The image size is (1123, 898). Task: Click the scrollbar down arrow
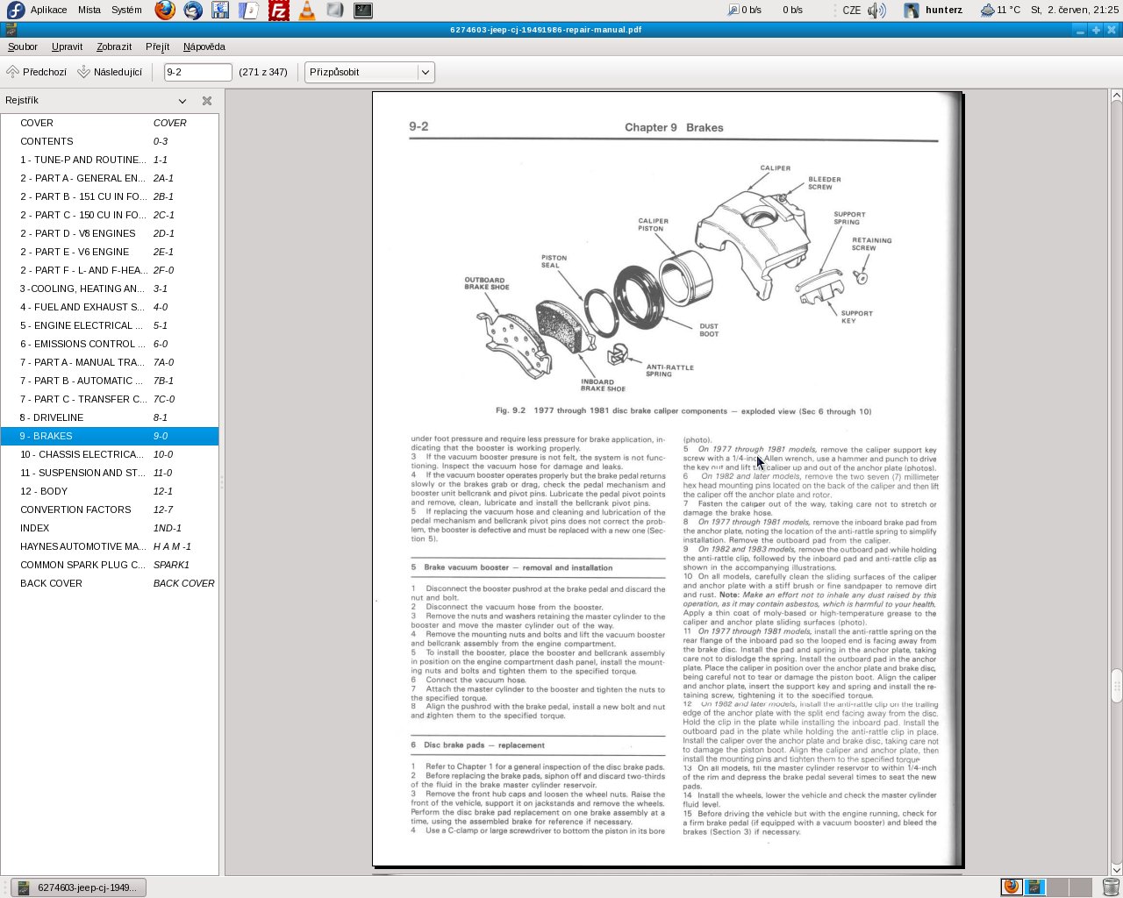(x=1117, y=870)
